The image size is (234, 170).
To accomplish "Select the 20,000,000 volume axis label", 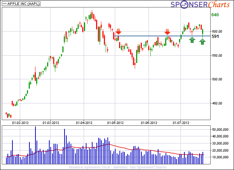I will pyautogui.click(x=220, y=150).
